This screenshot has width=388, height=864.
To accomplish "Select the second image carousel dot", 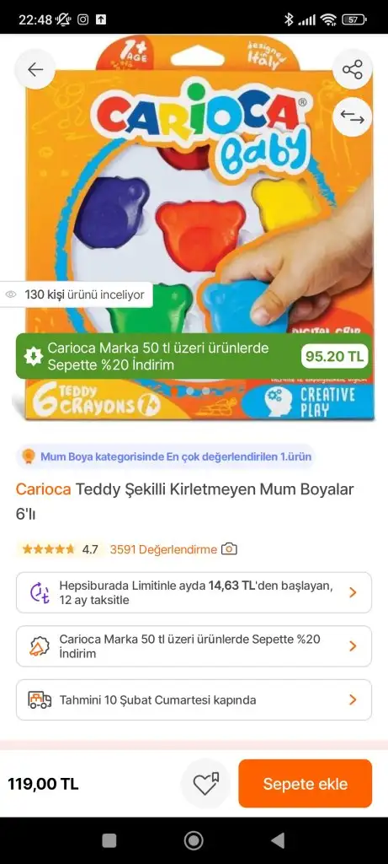I will [191, 391].
